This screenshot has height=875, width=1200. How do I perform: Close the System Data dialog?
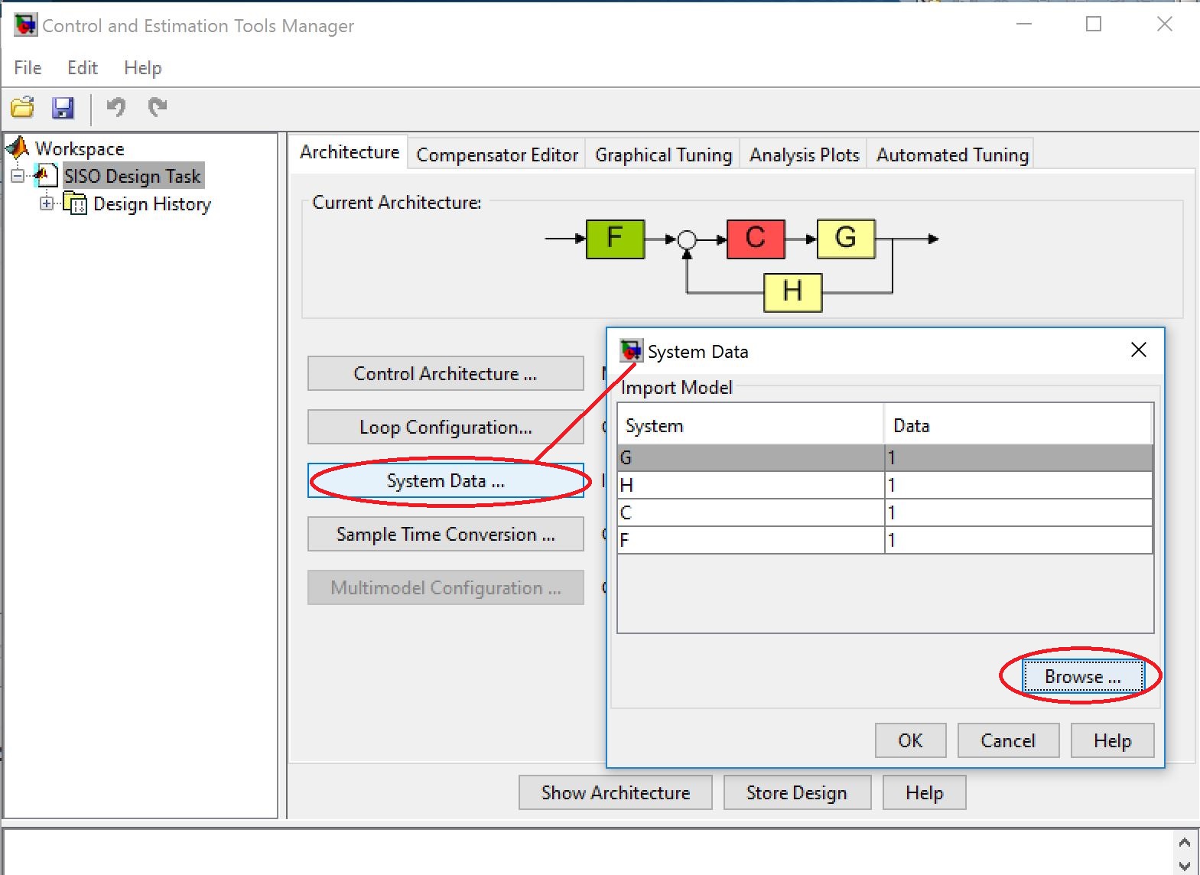1138,350
